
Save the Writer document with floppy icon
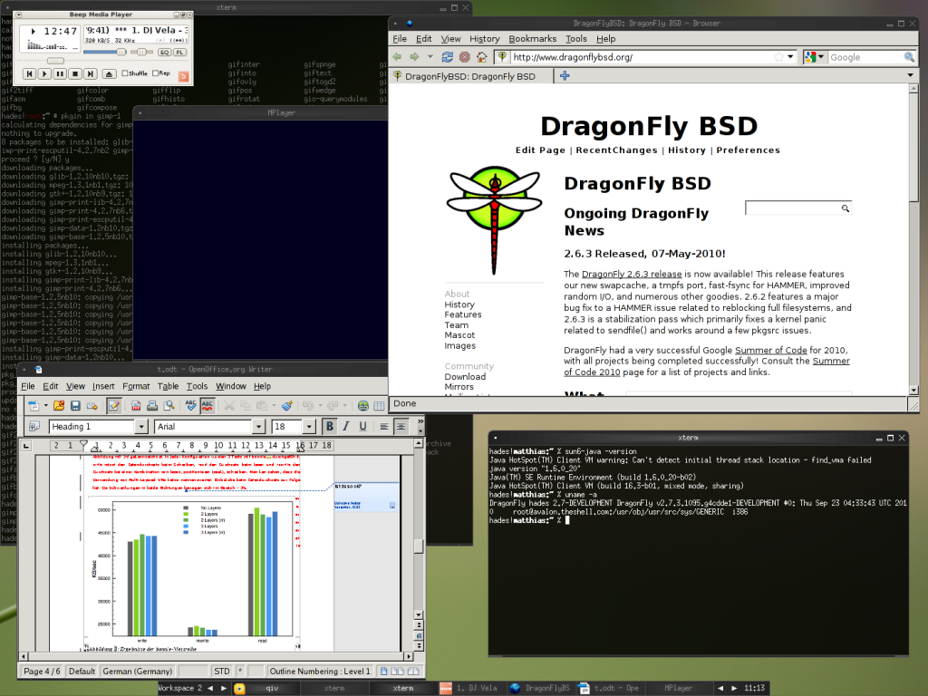(x=76, y=405)
